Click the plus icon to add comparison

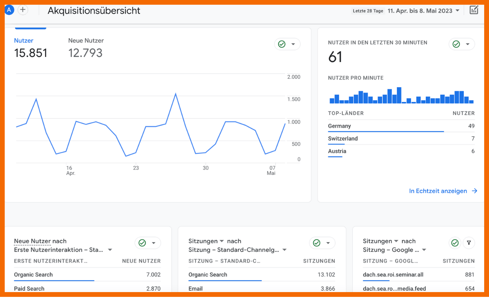tap(23, 10)
